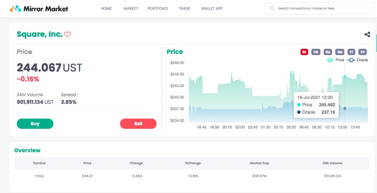Click the 901,911.134 volume table cell

(332, 176)
